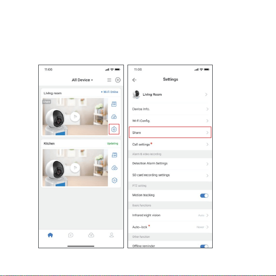Open Living Room device name row

point(170,95)
